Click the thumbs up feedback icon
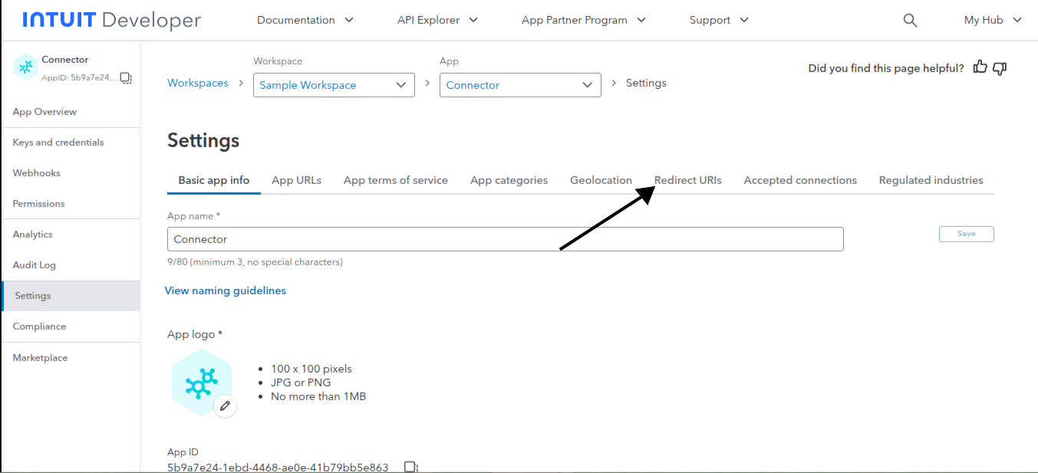 (980, 67)
